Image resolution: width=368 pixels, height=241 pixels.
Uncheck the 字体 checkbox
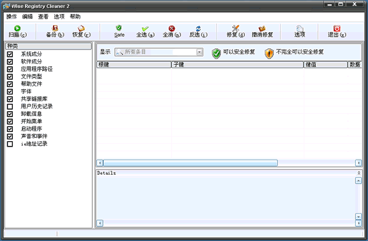coord(10,92)
